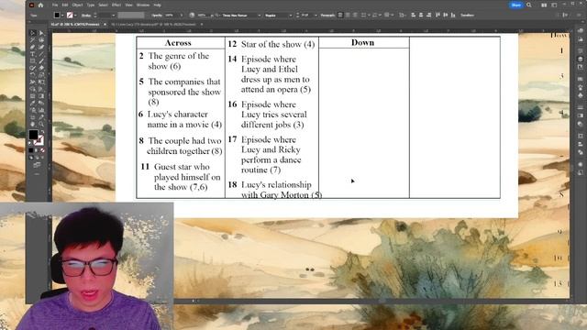Screen dimensions: 587x330
Task: Select the Pen tool
Action: click(33, 47)
